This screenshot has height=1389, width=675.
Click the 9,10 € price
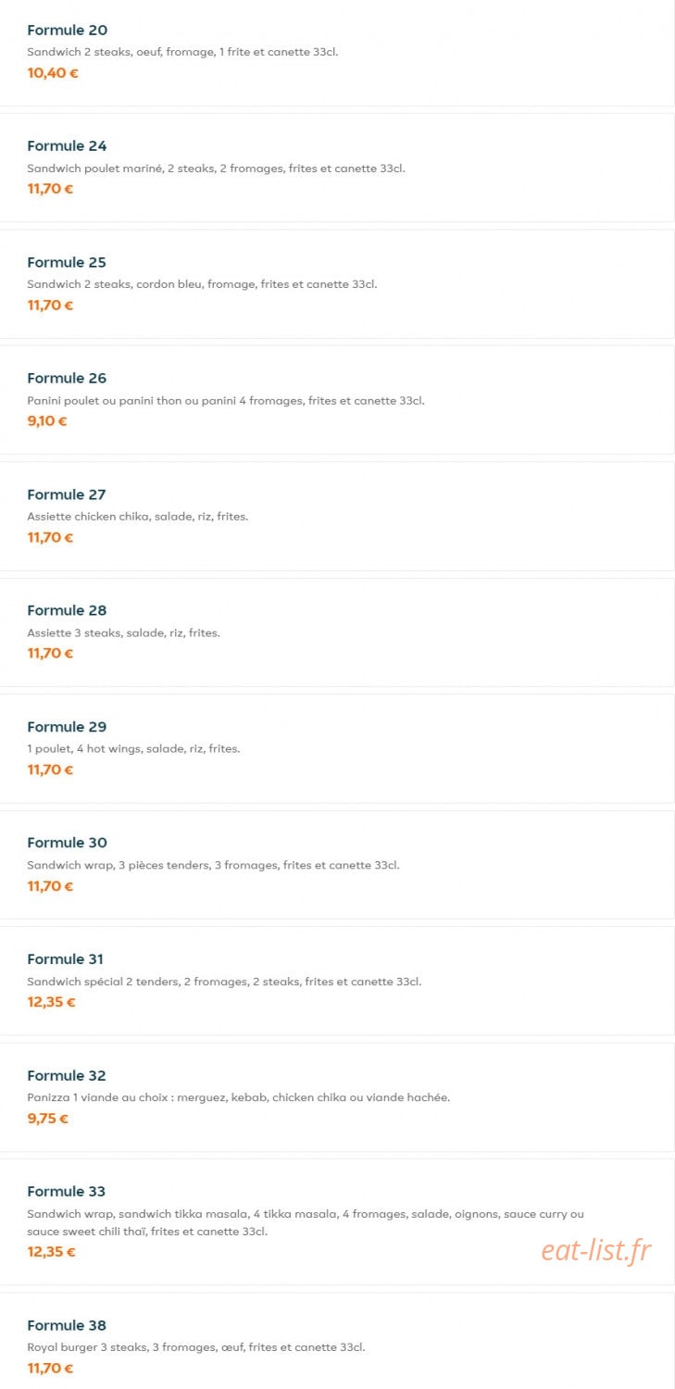[x=47, y=421]
